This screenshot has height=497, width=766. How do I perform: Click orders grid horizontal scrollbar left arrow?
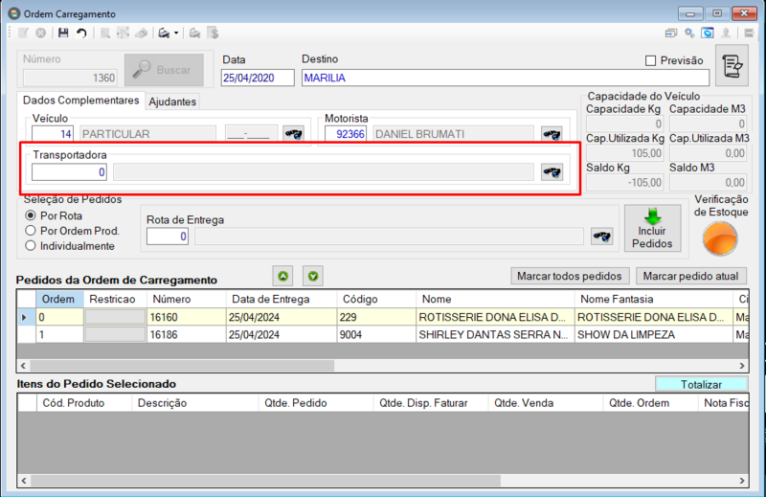pyautogui.click(x=23, y=366)
